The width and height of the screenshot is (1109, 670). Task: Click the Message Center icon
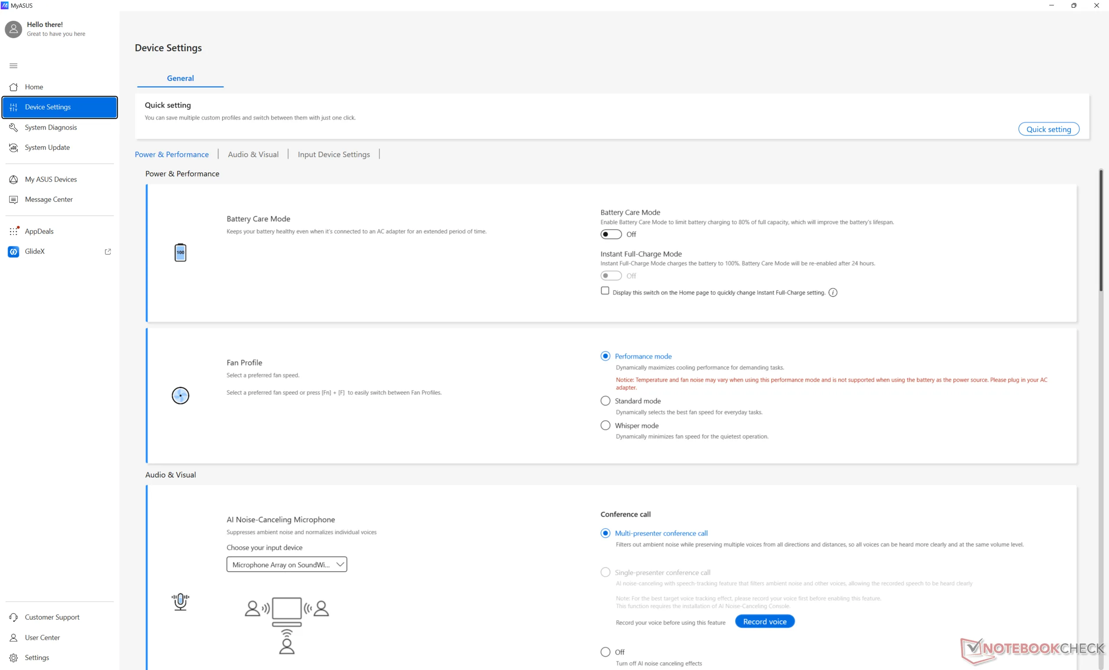pos(13,199)
